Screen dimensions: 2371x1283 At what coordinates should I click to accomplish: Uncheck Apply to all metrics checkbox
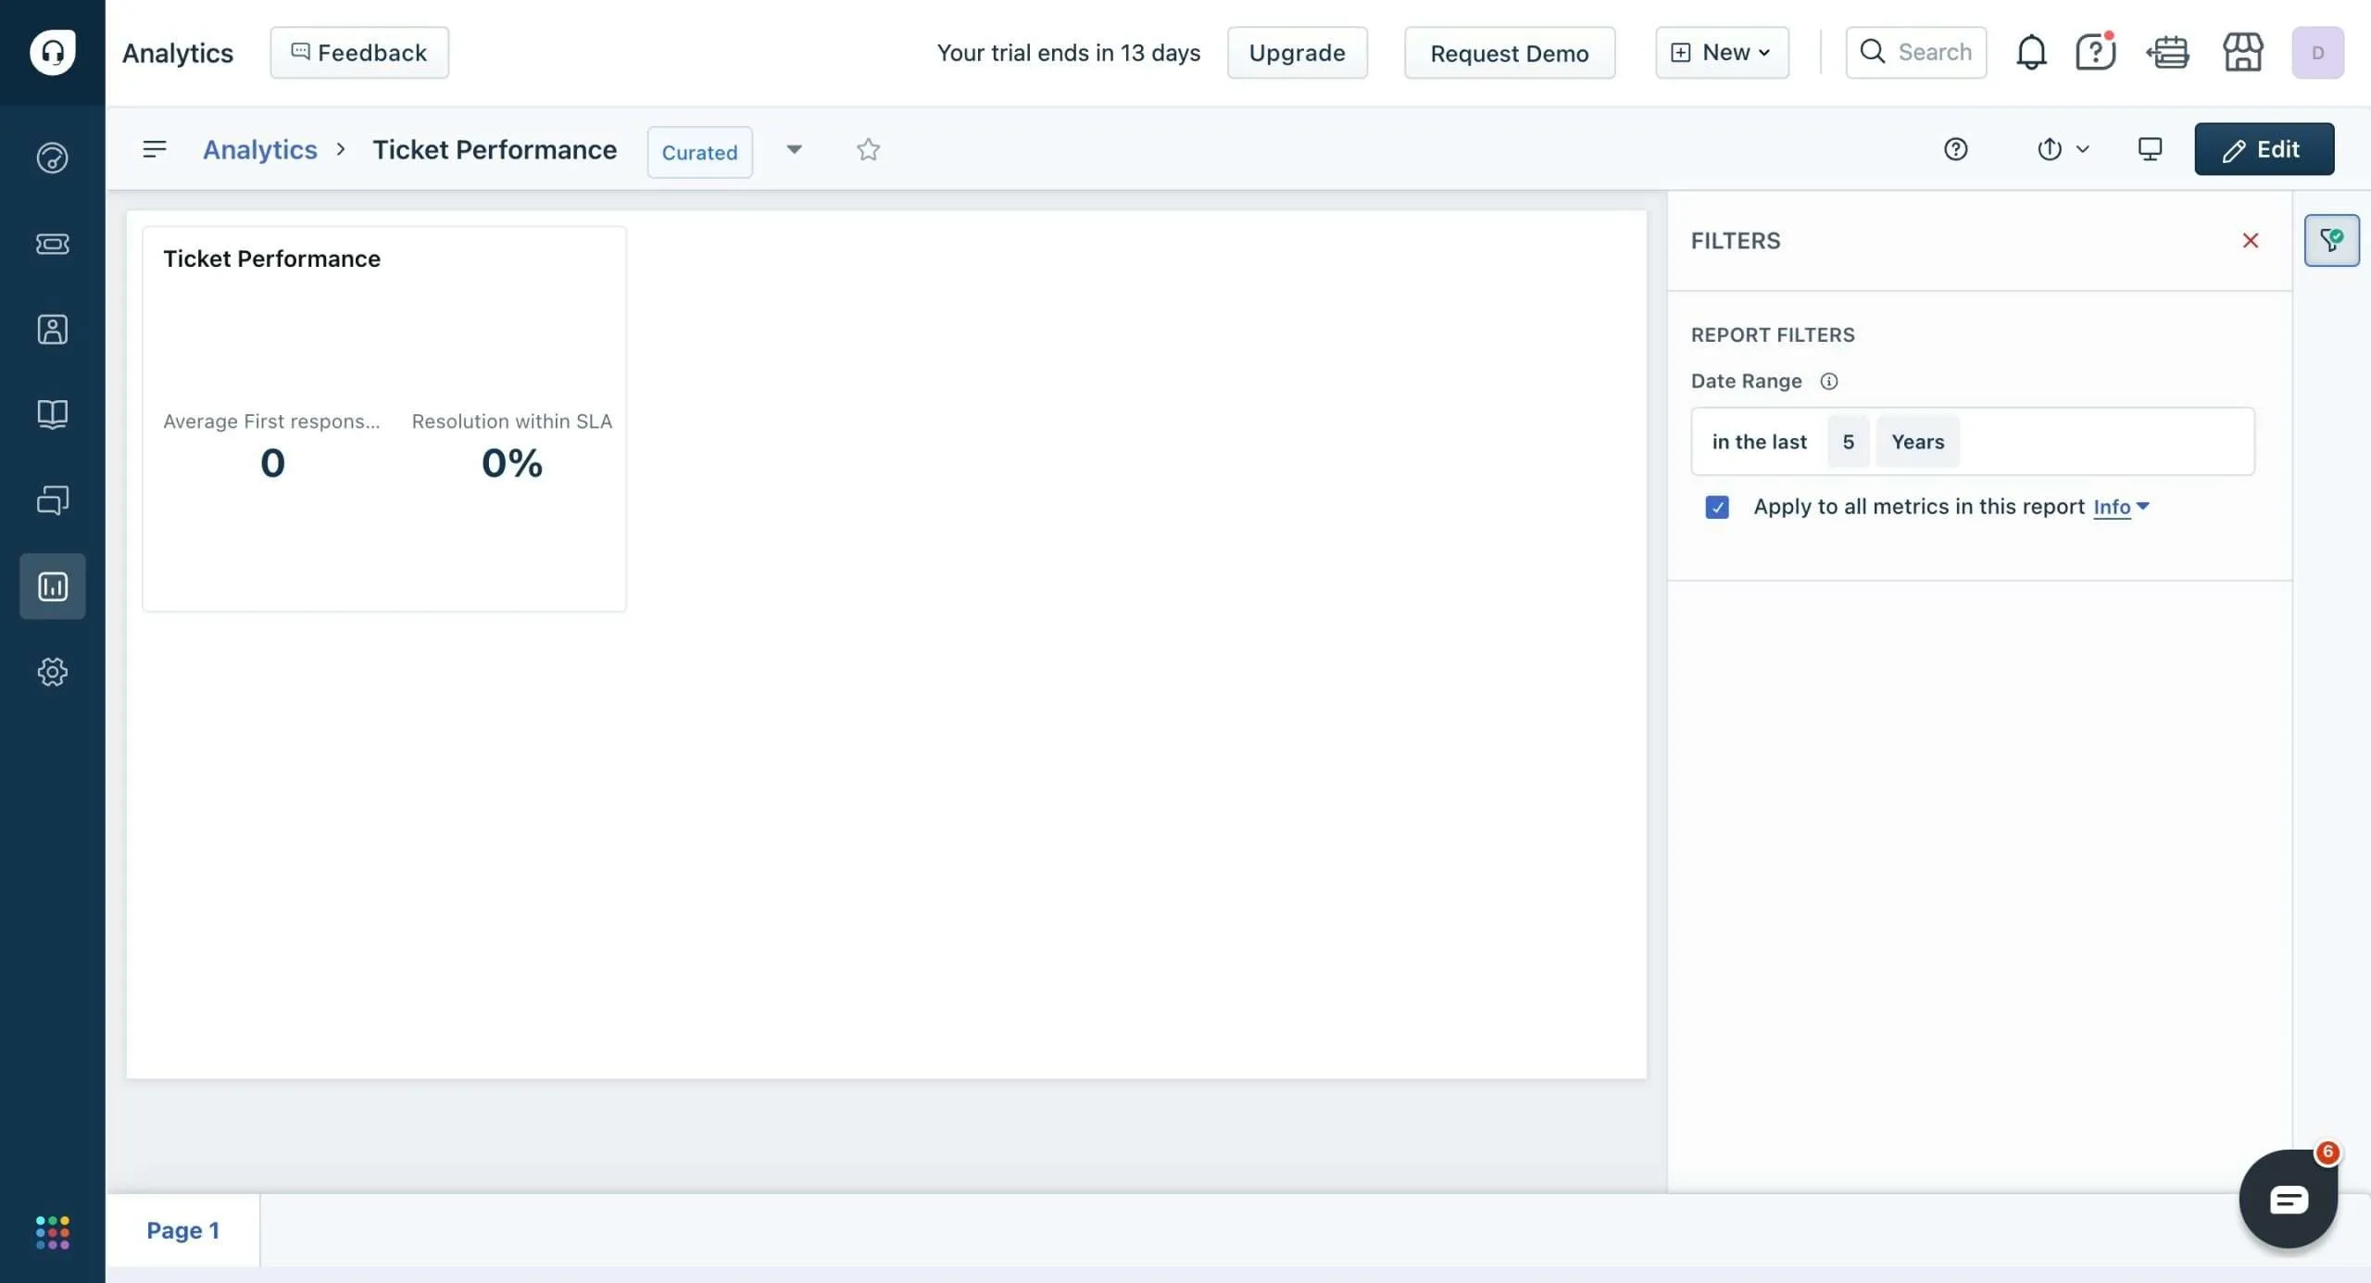tap(1716, 508)
